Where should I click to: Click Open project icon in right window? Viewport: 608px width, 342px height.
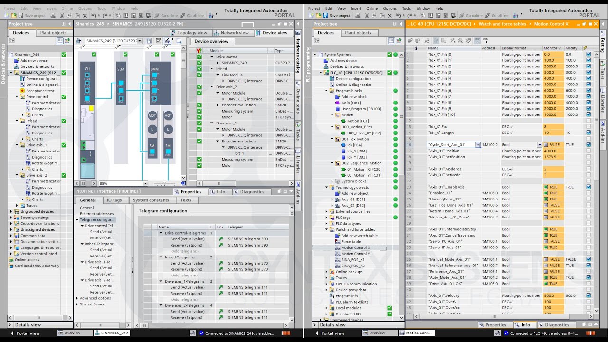click(318, 15)
